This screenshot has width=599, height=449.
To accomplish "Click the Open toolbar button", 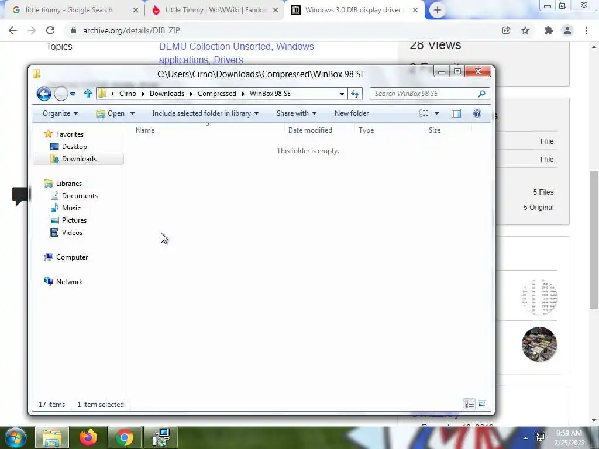I will pos(111,113).
